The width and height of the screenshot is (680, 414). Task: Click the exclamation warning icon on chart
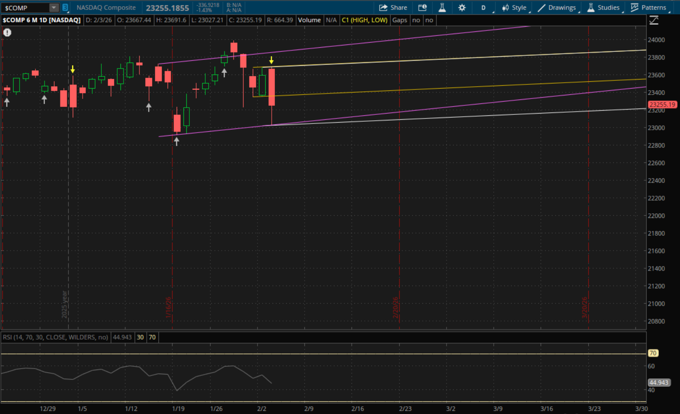7,32
